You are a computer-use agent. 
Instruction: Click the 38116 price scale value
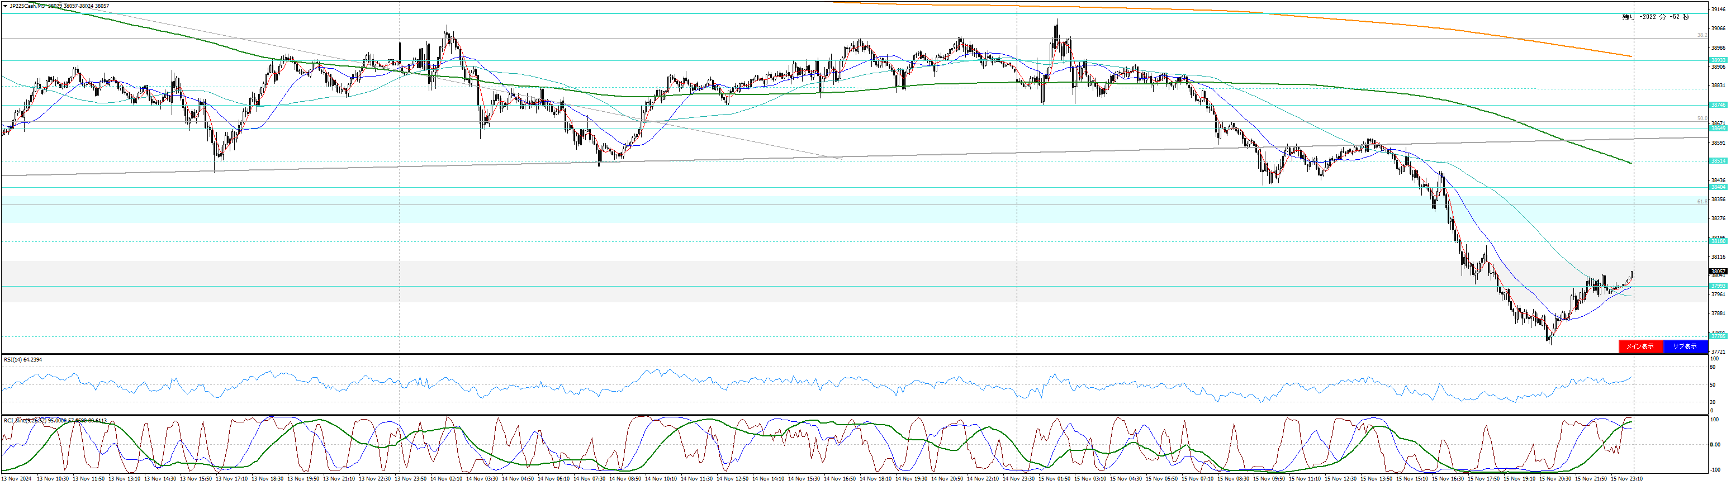[1719, 257]
